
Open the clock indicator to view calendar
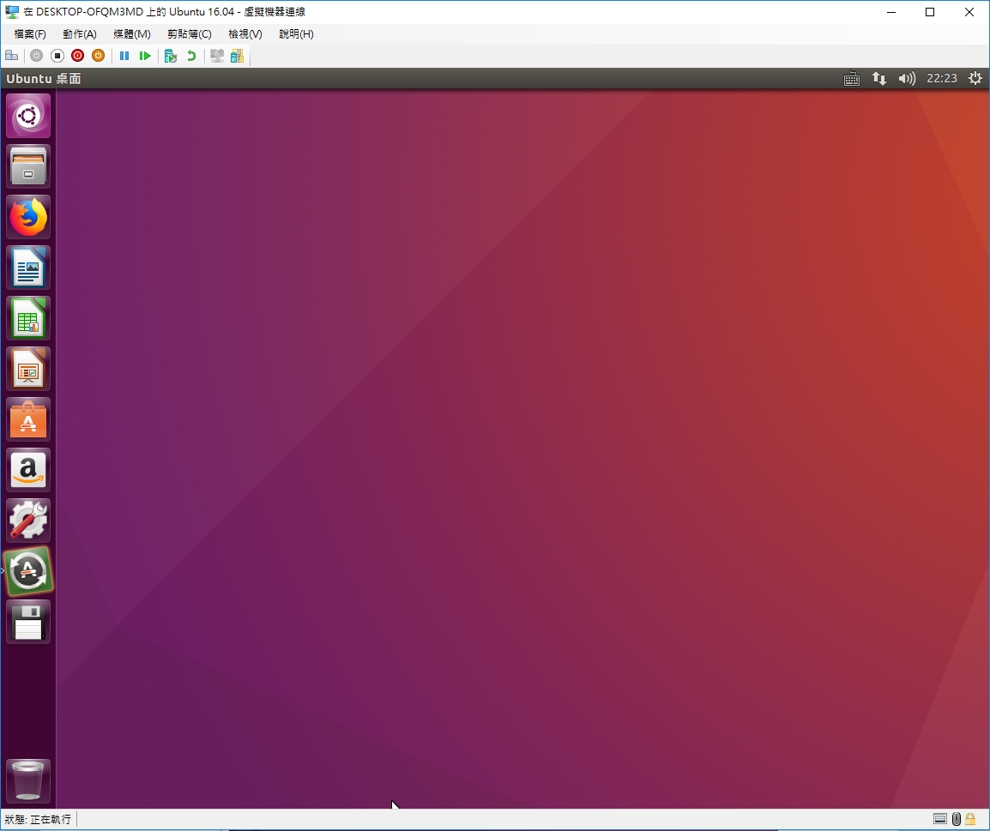point(941,78)
